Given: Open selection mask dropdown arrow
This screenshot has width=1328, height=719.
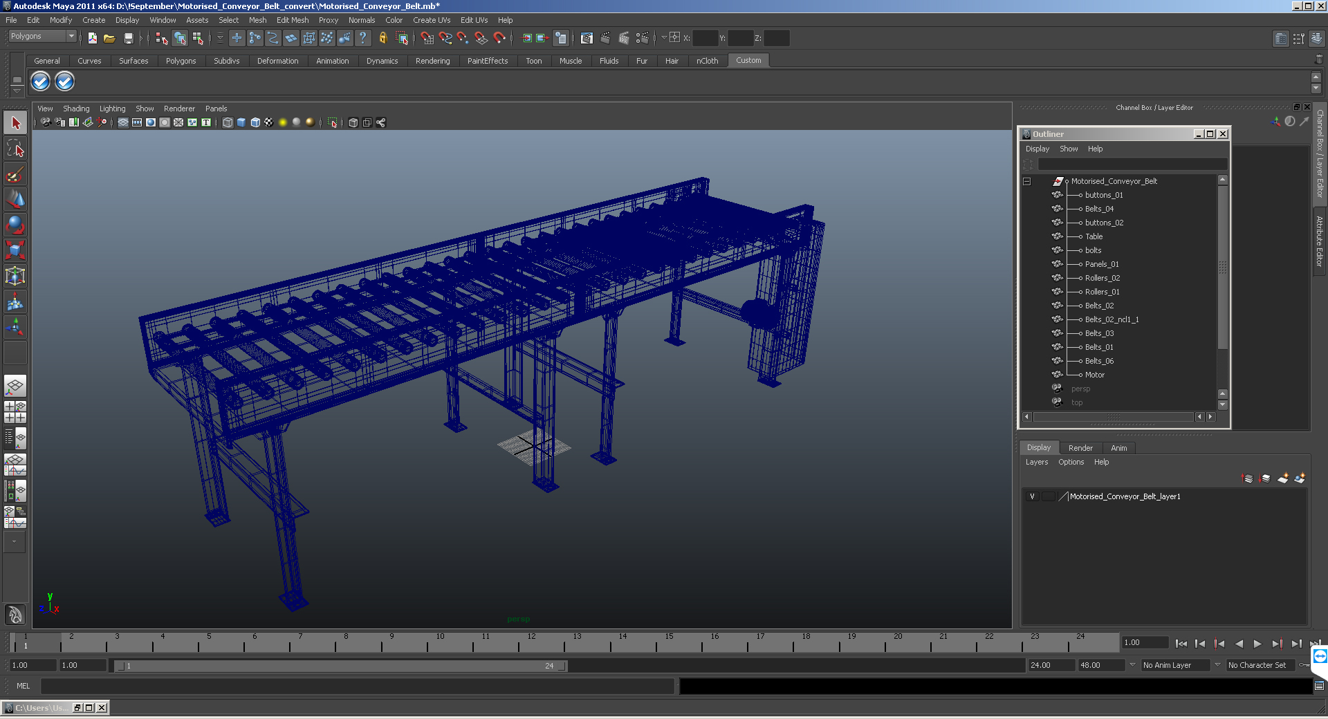Looking at the screenshot, I should pos(220,38).
